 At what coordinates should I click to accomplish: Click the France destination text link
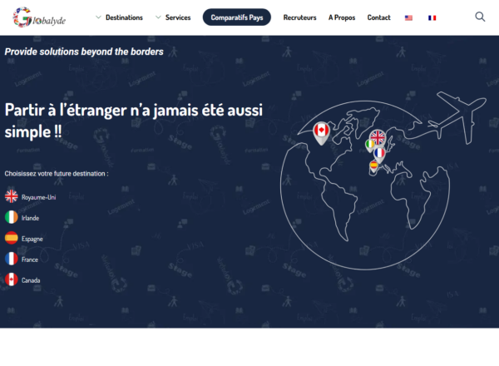click(30, 260)
